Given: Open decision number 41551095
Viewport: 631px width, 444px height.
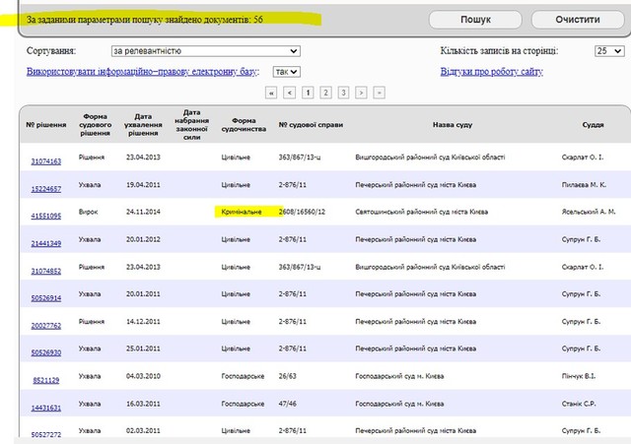Looking at the screenshot, I should (46, 215).
